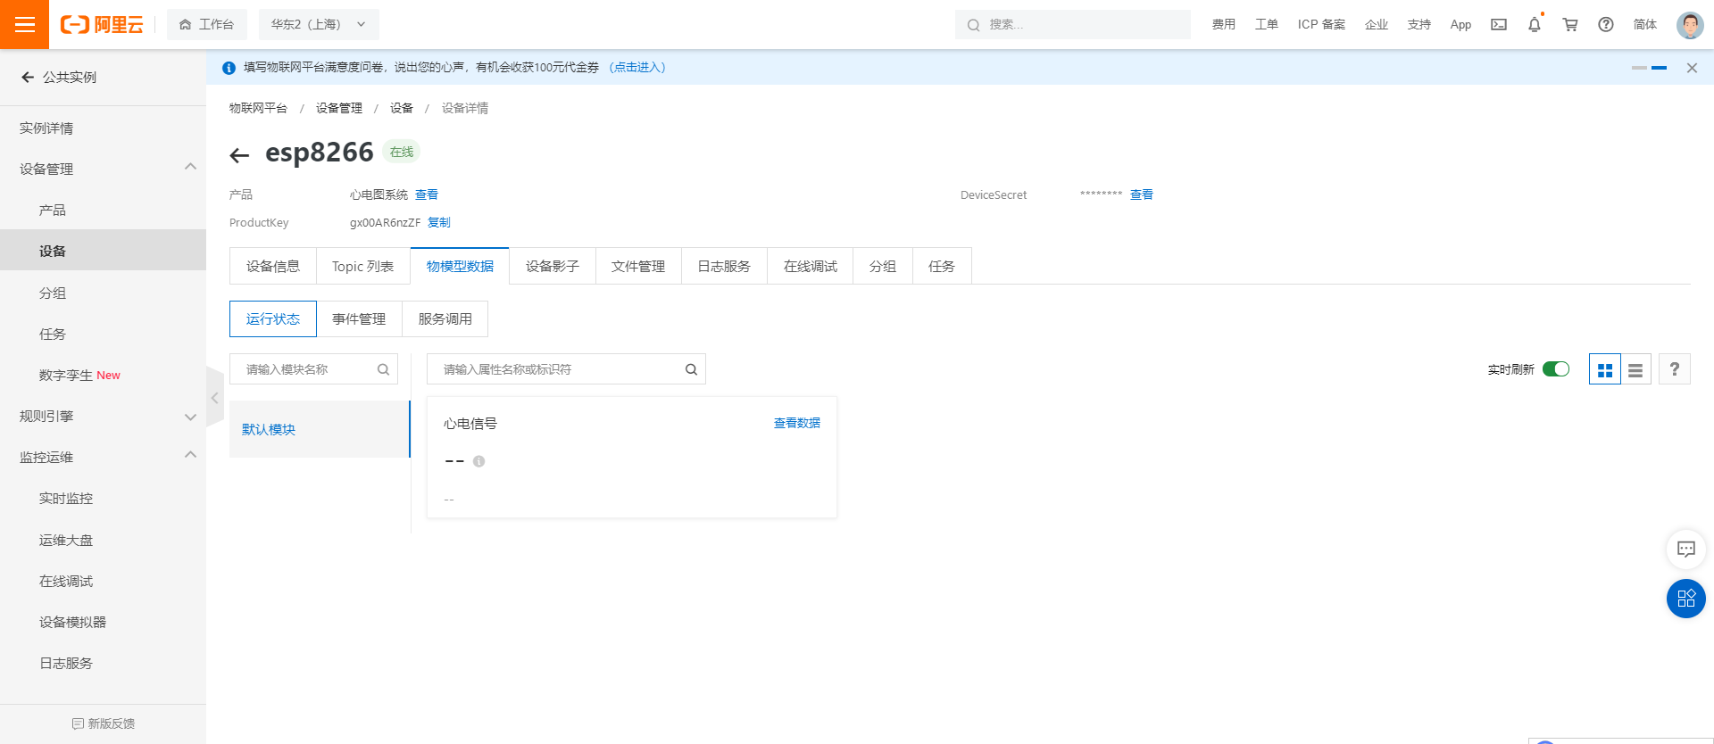Open the notifications bell
The width and height of the screenshot is (1714, 744).
click(x=1535, y=25)
